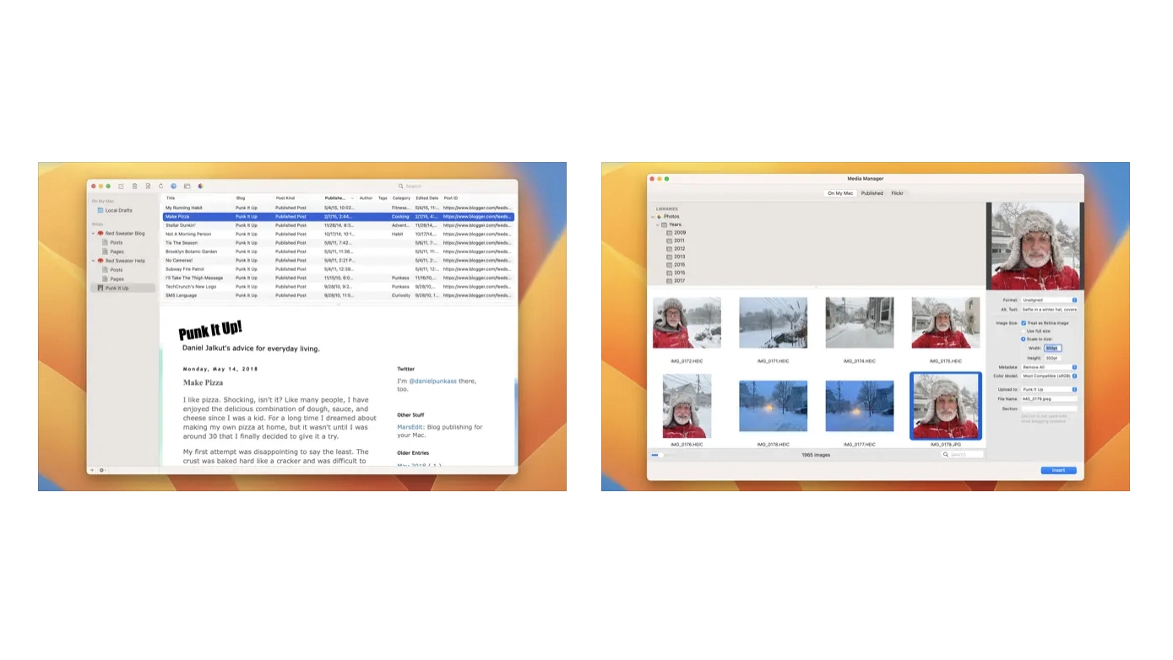Image resolution: width=1173 pixels, height=660 pixels.
Task: Select the IMG_0172.HEIC thumbnail
Action: click(687, 322)
